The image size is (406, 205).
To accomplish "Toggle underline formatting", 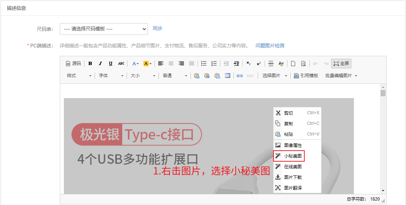I will pos(110,64).
